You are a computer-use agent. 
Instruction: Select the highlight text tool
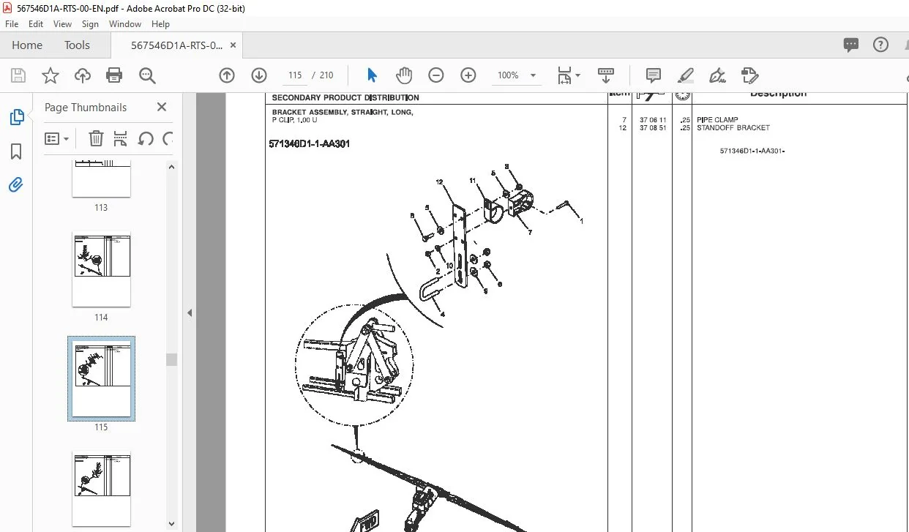(686, 75)
